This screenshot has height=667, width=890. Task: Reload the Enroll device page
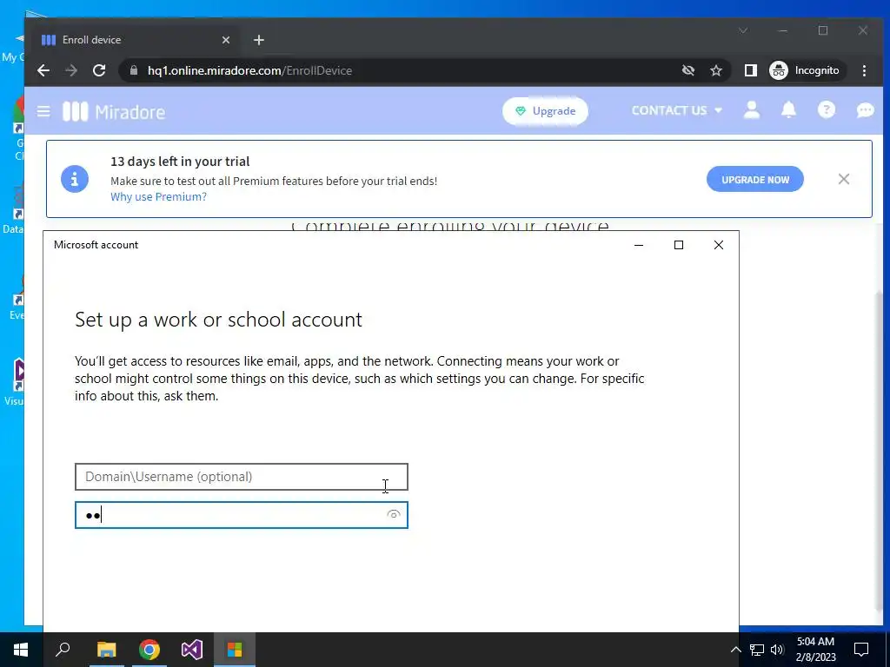[x=99, y=70]
